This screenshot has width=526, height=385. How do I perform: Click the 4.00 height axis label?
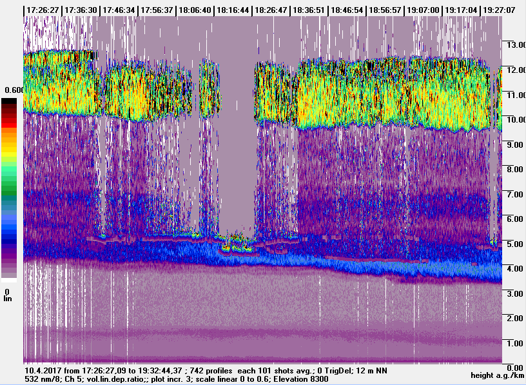(515, 268)
